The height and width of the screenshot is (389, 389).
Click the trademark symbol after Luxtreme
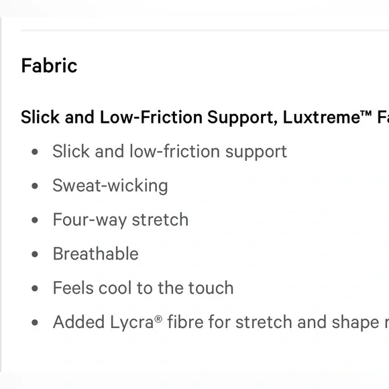click(366, 113)
